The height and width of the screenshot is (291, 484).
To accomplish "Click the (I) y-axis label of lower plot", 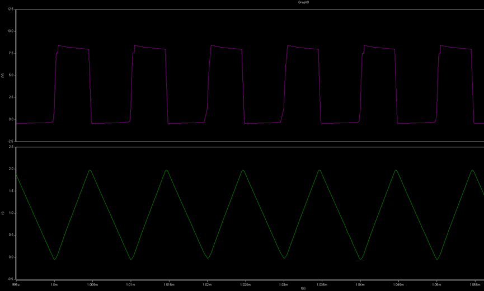I will pos(3,213).
